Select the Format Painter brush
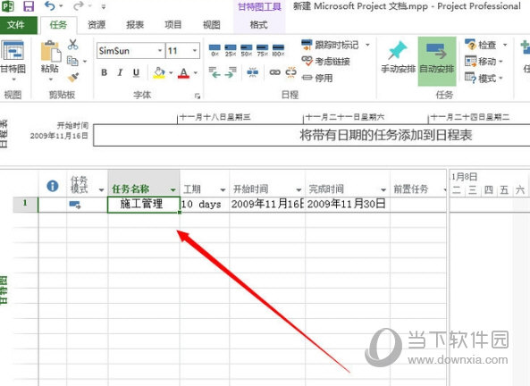The width and height of the screenshot is (530, 386). (73, 78)
